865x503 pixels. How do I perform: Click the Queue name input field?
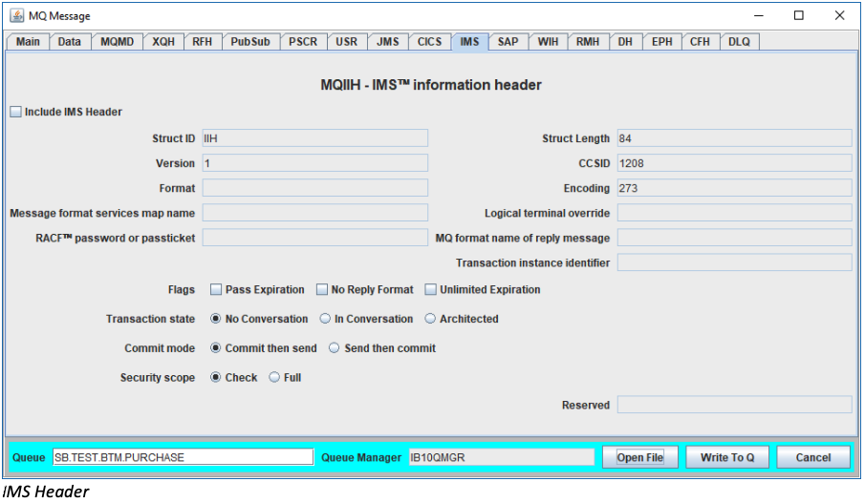(184, 457)
